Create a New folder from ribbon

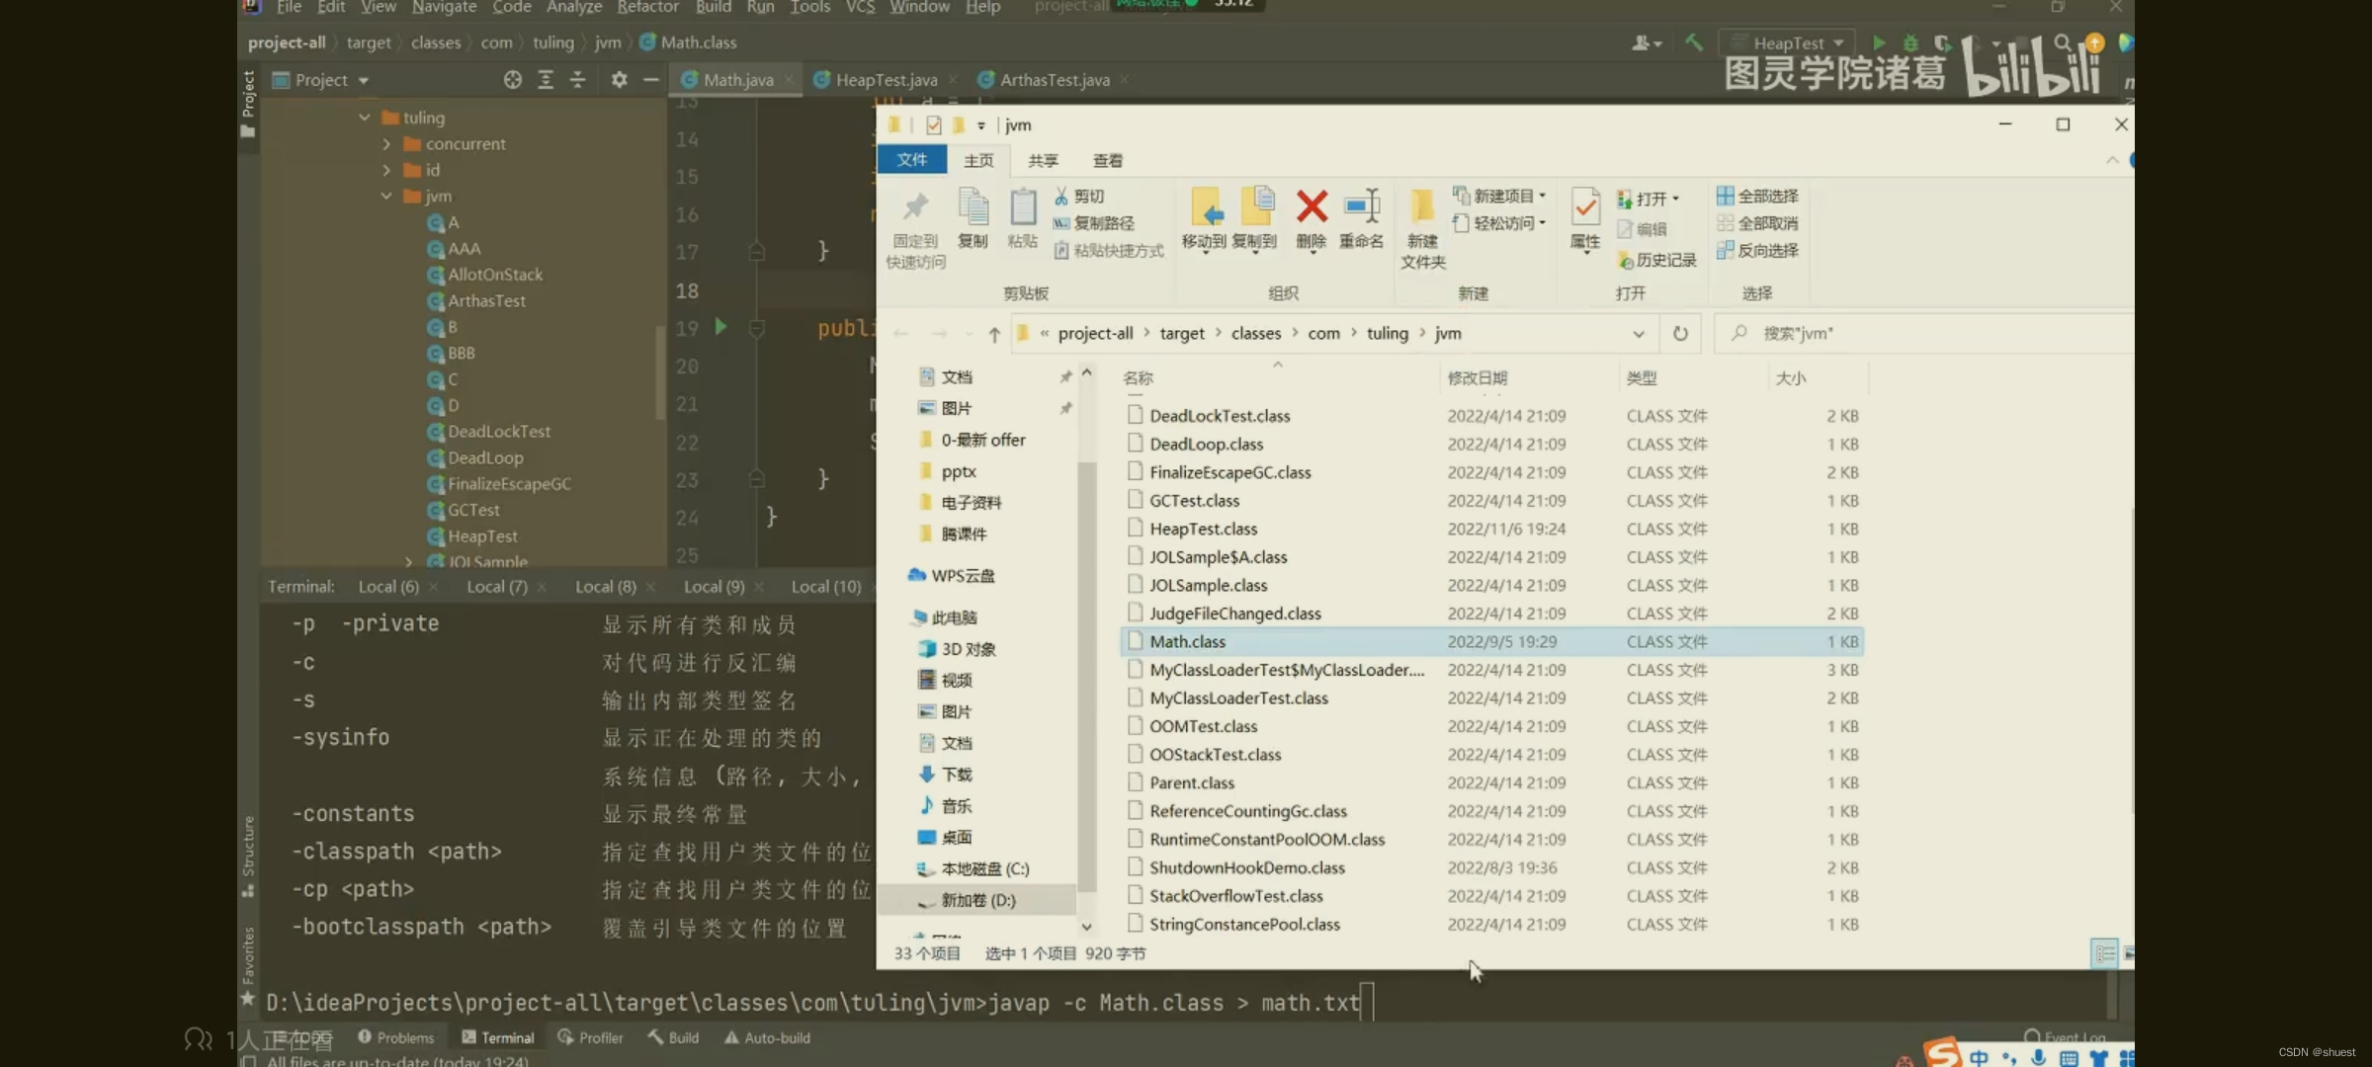coord(1422,228)
